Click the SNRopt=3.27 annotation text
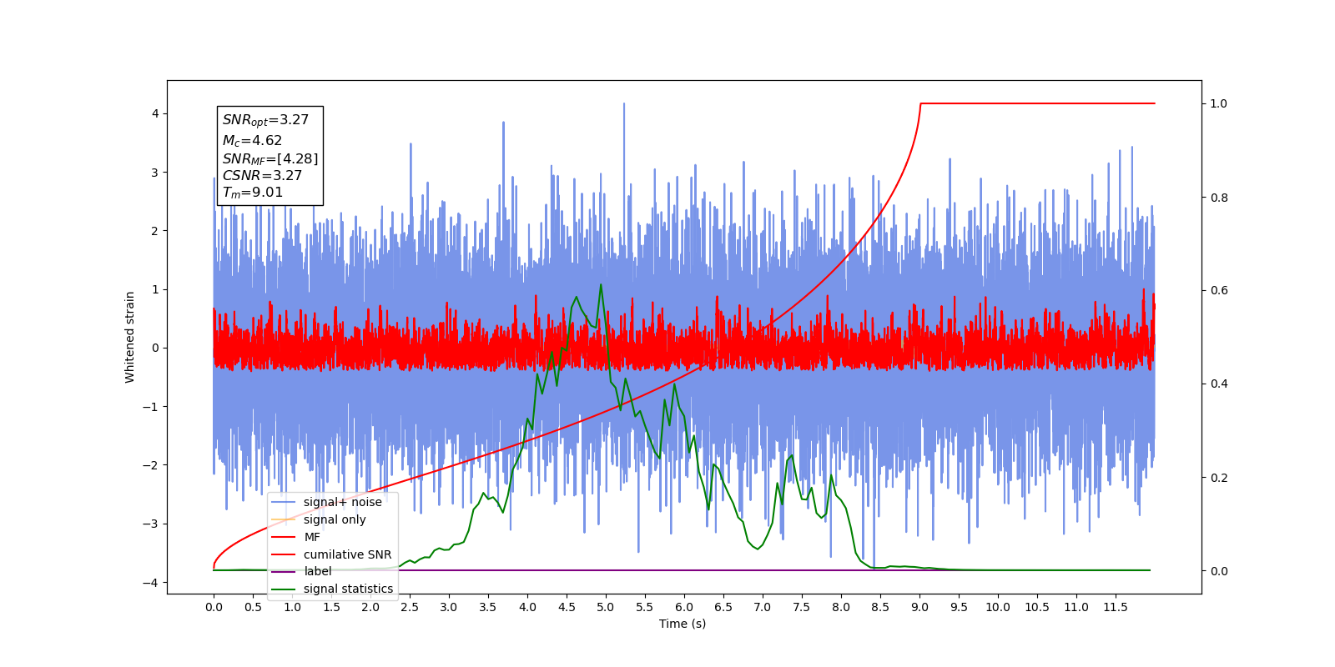Image resolution: width=1335 pixels, height=667 pixels. (x=265, y=121)
